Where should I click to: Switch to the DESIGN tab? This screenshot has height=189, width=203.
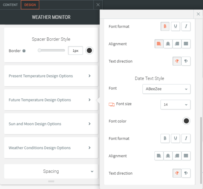coord(30,5)
